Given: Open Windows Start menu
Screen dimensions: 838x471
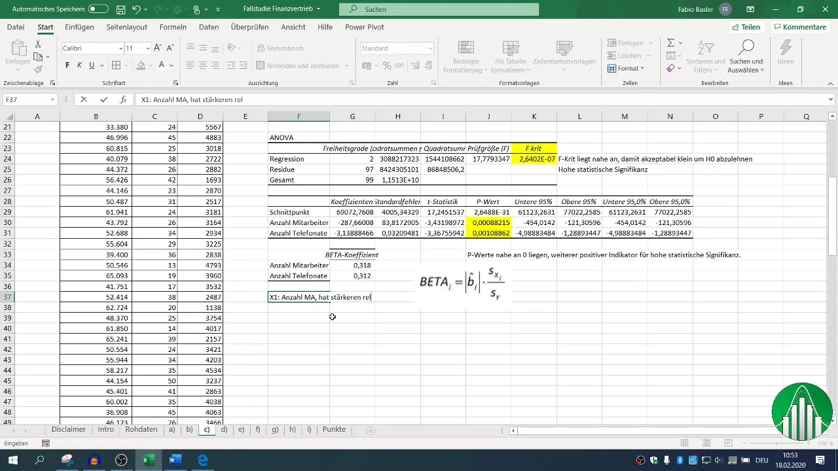Looking at the screenshot, I should (x=12, y=461).
